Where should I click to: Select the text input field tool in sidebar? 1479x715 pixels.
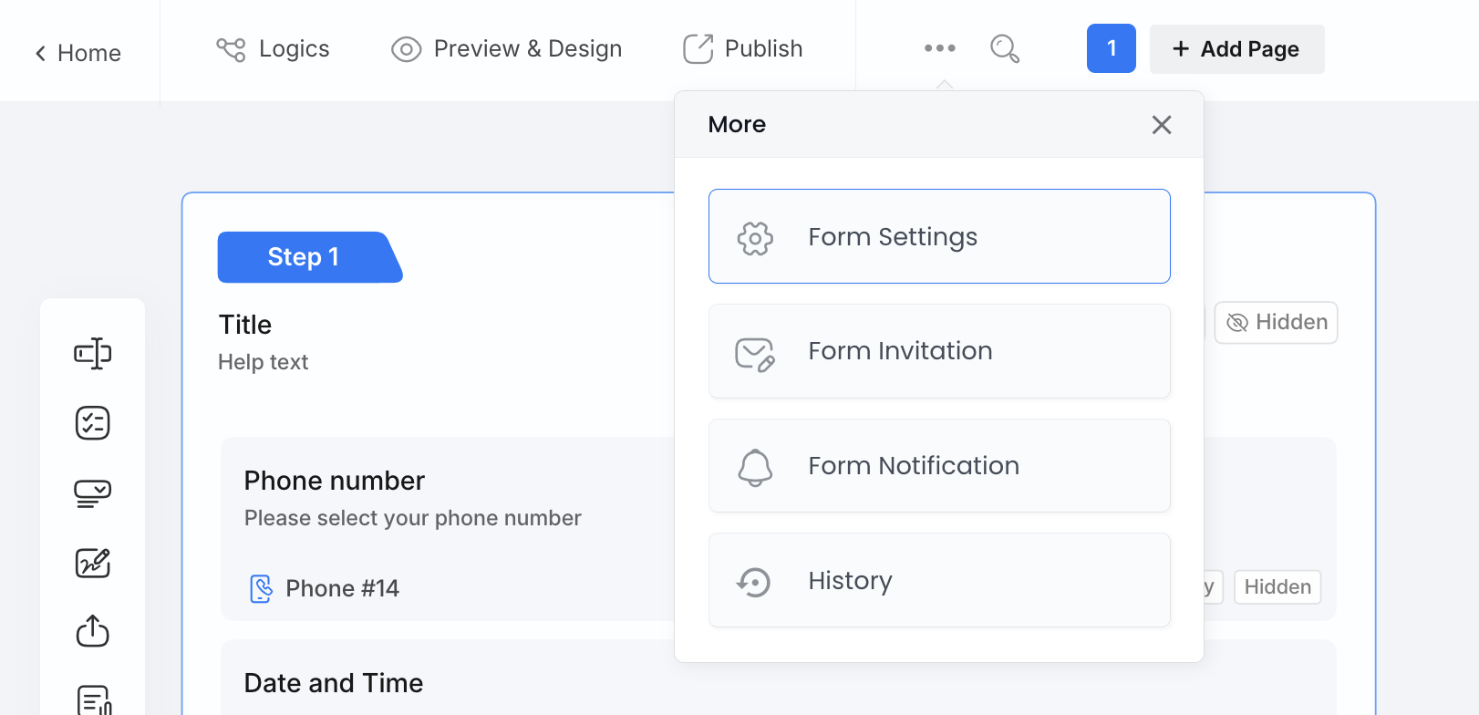(92, 353)
